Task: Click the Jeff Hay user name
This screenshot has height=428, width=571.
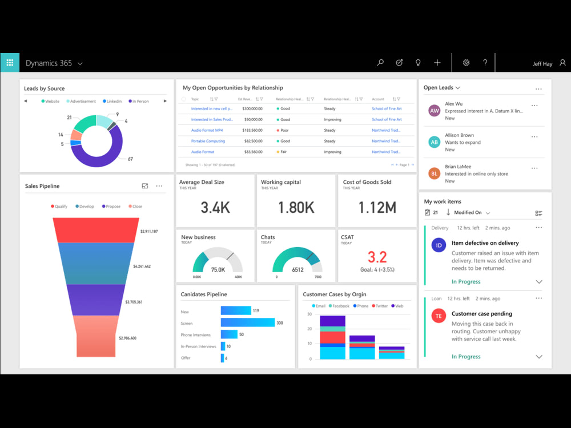Action: [542, 64]
